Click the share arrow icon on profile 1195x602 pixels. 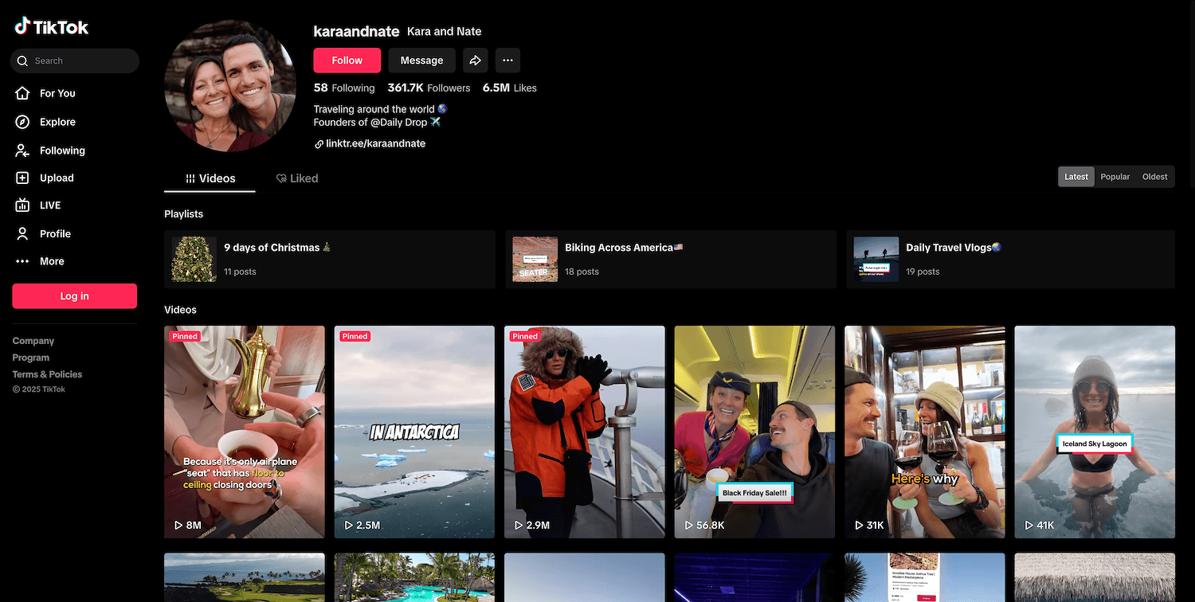click(x=475, y=61)
